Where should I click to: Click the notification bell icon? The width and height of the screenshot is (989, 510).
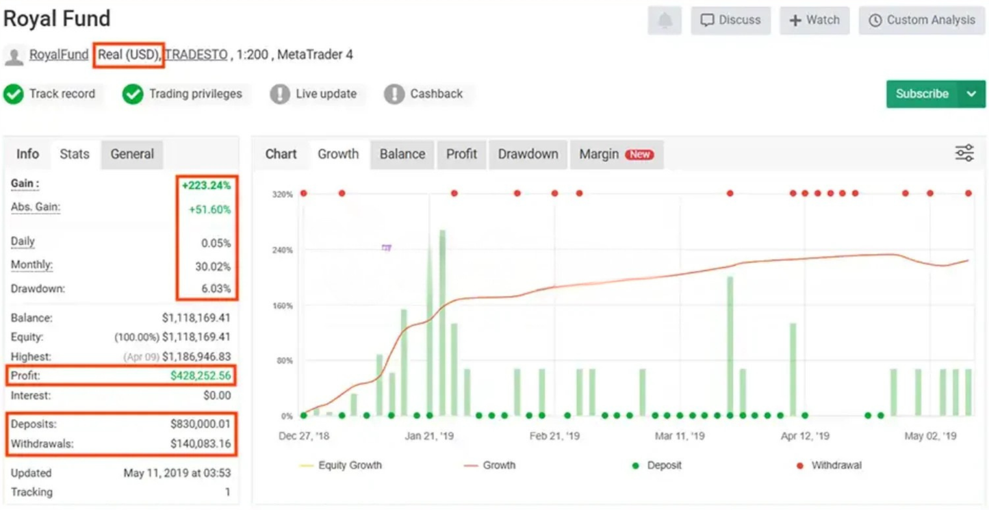[664, 21]
